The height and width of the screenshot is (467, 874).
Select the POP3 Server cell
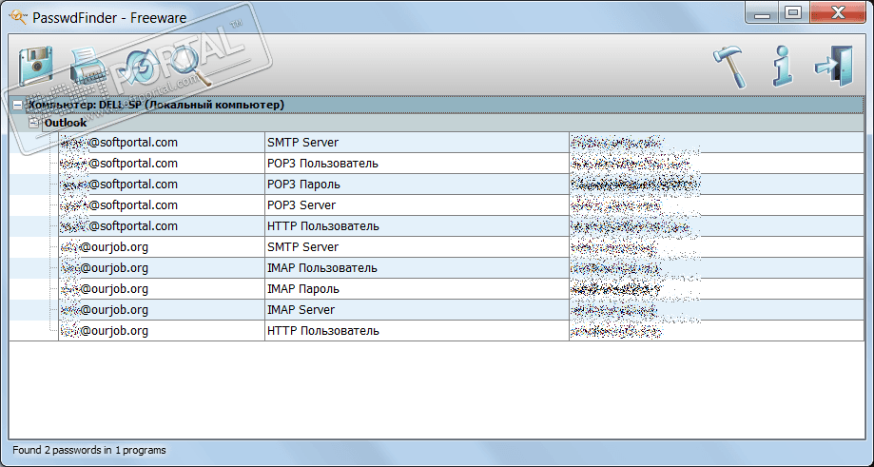(417, 205)
